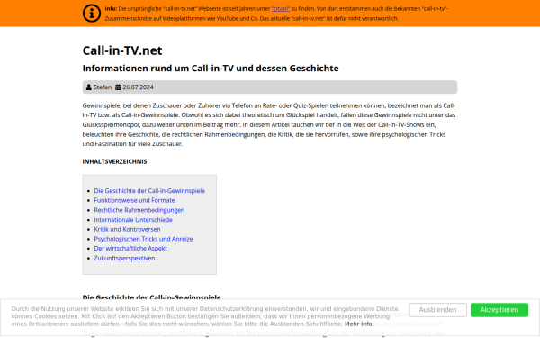The height and width of the screenshot is (338, 540).
Task: Click the Ausblenden cookie button
Action: (437, 310)
